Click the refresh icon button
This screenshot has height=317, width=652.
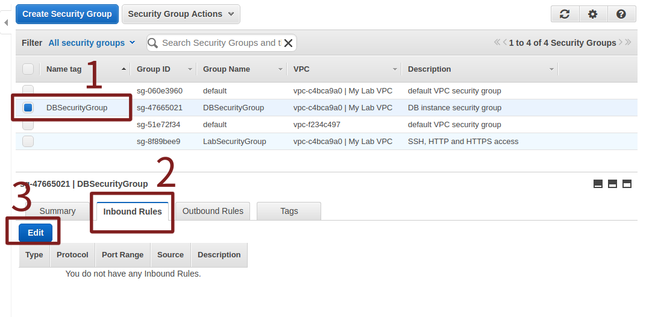pos(565,14)
